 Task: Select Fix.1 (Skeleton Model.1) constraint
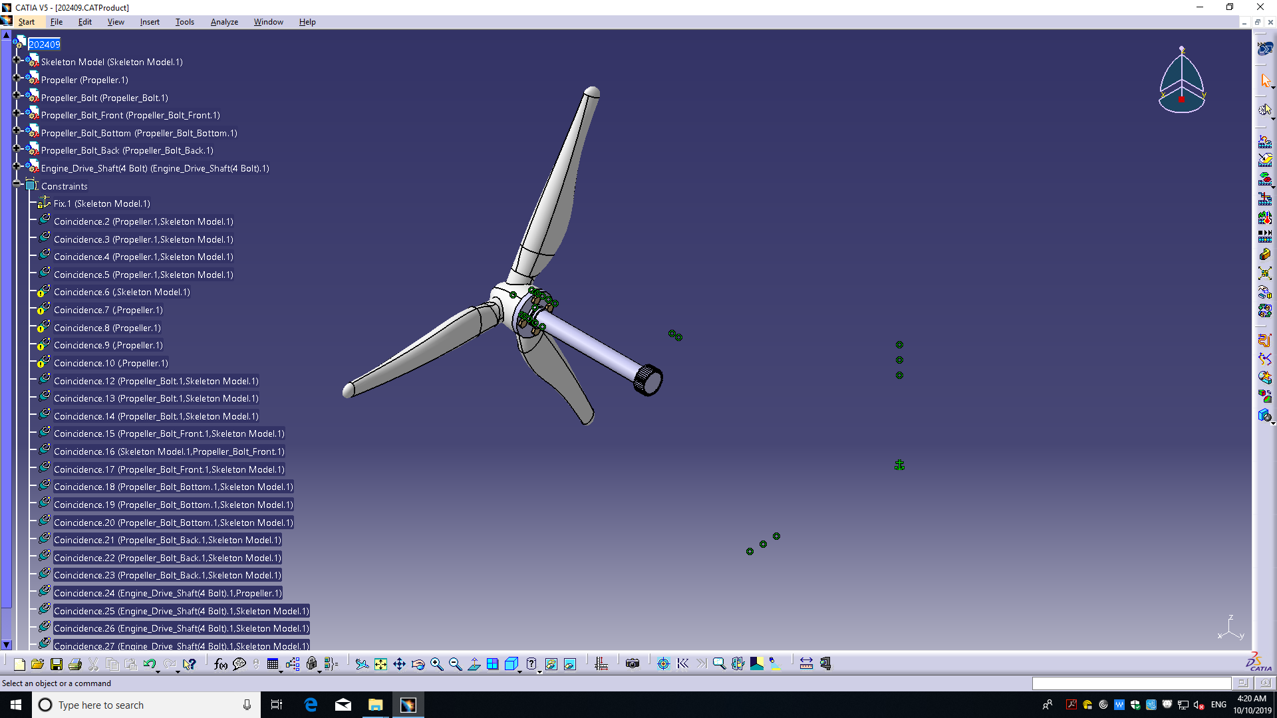tap(101, 203)
